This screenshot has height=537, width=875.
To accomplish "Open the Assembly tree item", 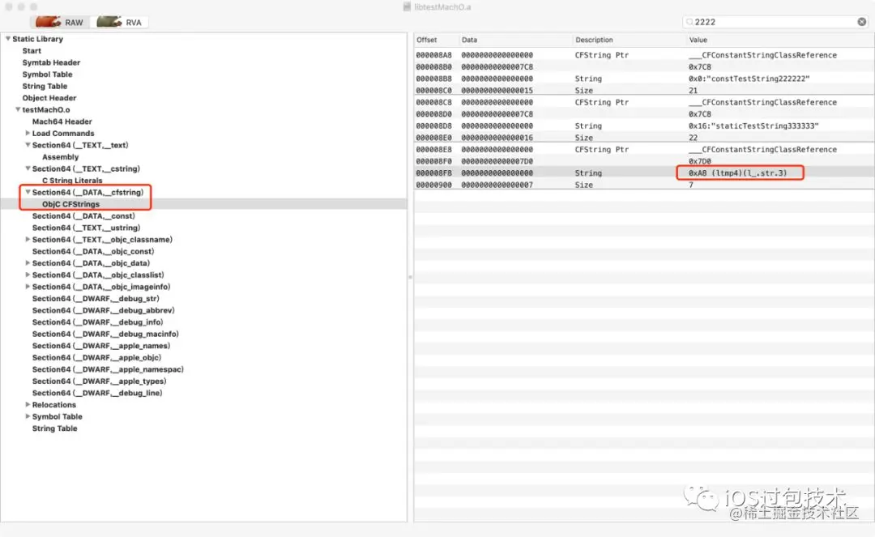I will pyautogui.click(x=60, y=156).
